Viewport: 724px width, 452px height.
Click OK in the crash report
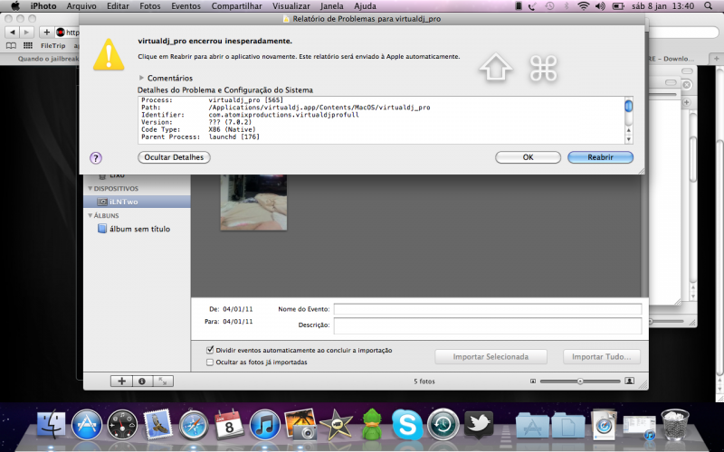click(528, 157)
